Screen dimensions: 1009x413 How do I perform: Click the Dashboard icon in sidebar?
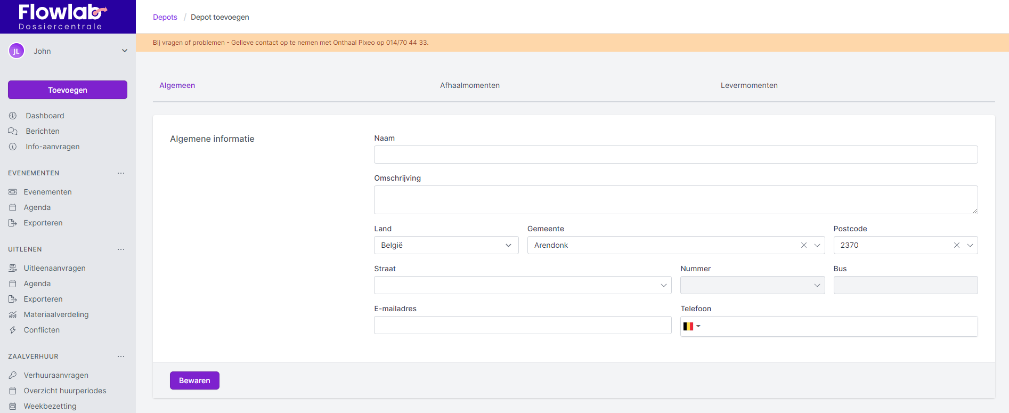pyautogui.click(x=13, y=116)
